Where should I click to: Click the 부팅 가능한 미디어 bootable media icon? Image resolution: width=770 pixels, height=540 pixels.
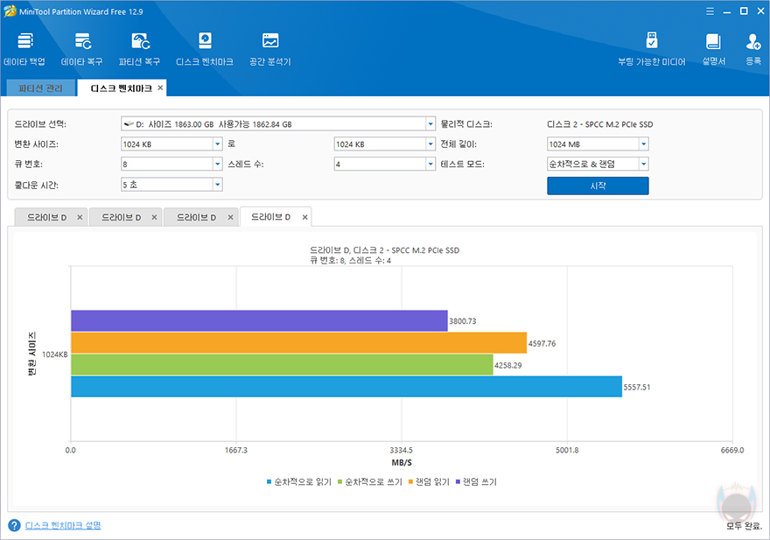[x=652, y=49]
